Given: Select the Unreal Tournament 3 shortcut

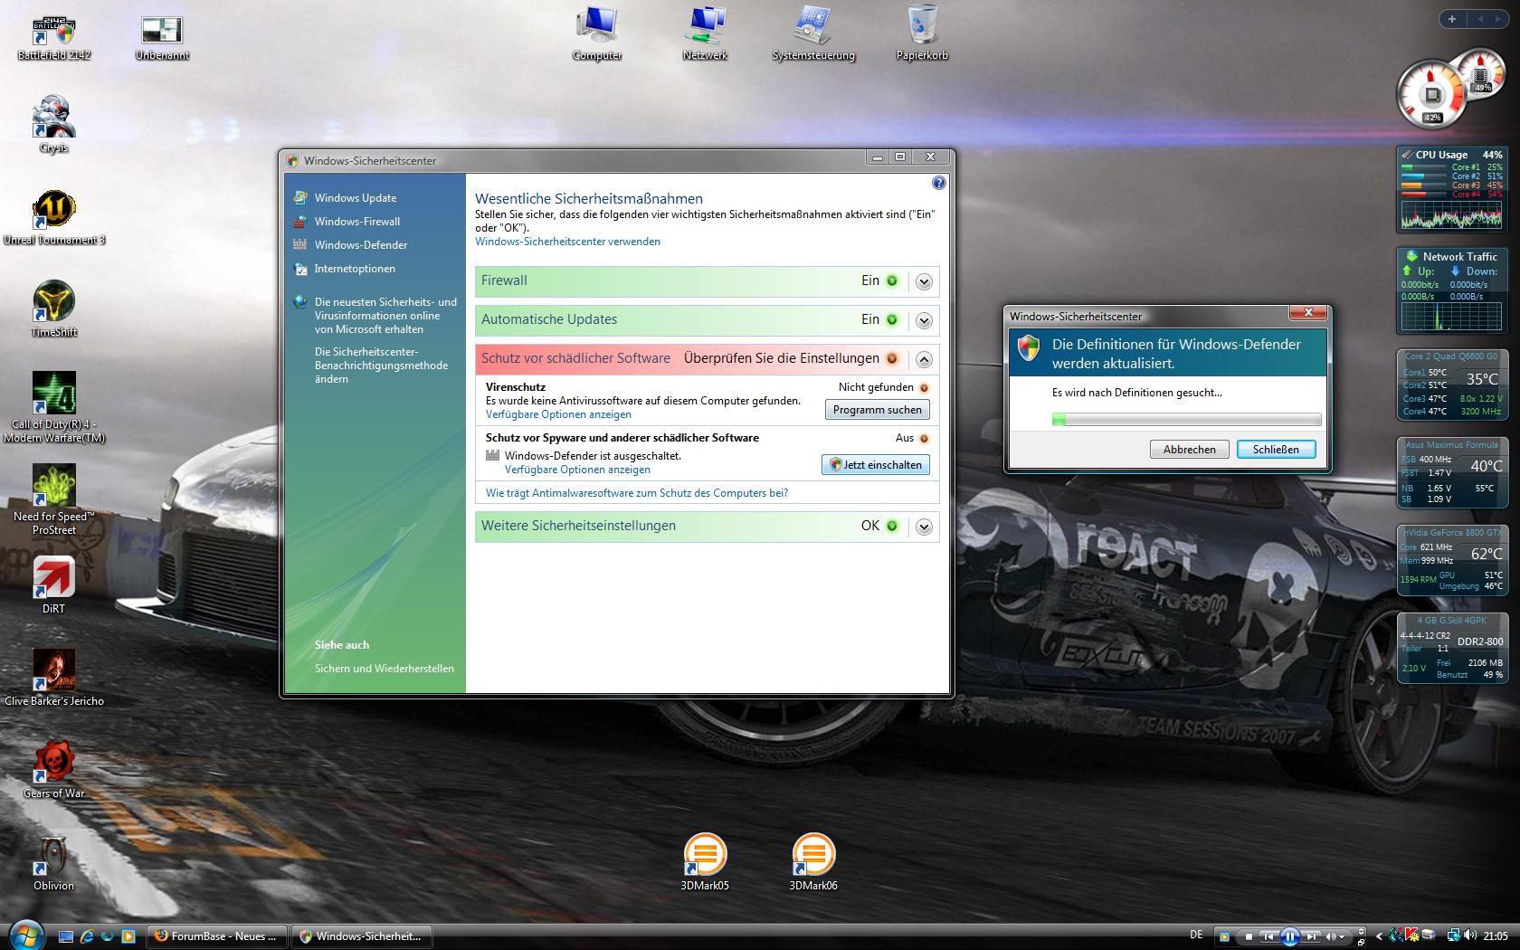Looking at the screenshot, I should pyautogui.click(x=54, y=217).
